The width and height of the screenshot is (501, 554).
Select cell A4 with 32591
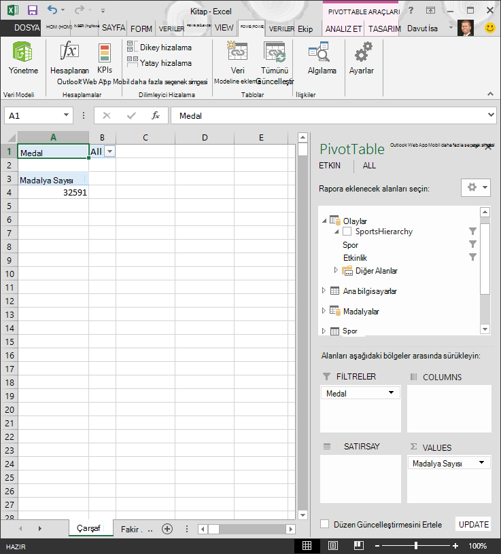coord(53,192)
